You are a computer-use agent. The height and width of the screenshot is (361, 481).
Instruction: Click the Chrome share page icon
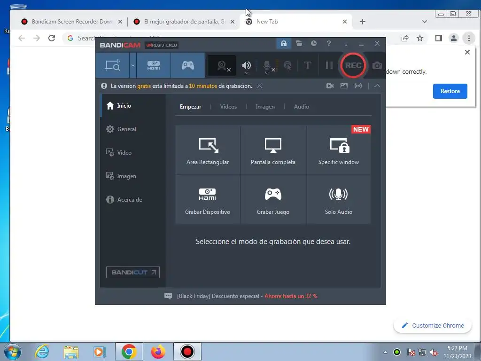[405, 38]
